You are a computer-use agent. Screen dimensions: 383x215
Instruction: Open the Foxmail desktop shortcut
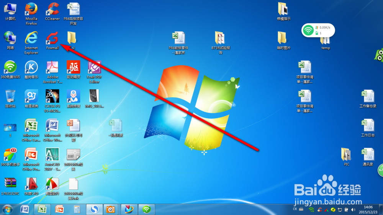pos(52,41)
